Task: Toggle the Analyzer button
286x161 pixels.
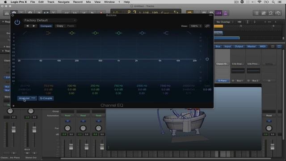Action: tap(27, 98)
